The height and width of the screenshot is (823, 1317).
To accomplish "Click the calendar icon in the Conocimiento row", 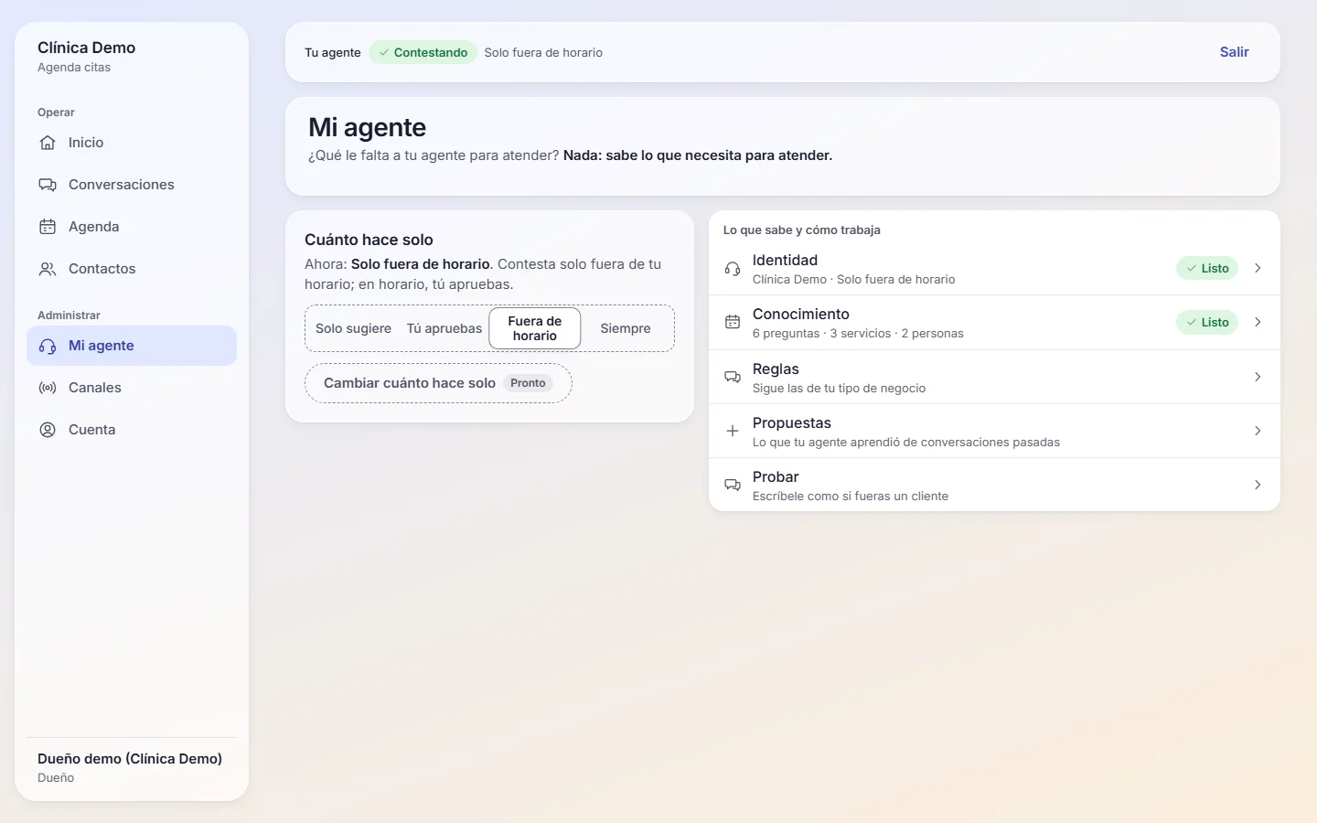I will tap(733, 323).
